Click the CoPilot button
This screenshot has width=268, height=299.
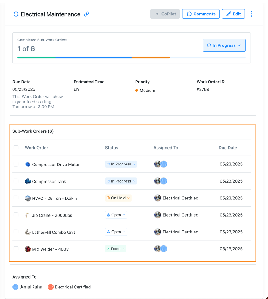165,14
